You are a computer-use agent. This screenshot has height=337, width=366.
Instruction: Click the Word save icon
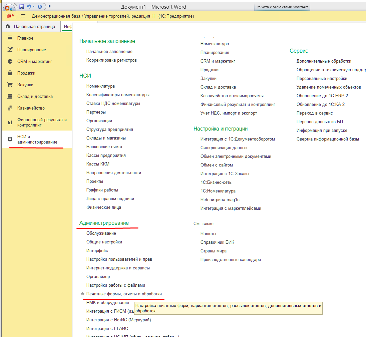(x=22, y=7)
